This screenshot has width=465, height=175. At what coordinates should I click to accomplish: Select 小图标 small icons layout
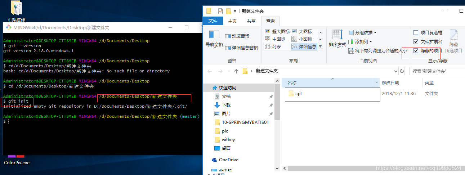click(302, 39)
